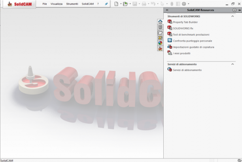
Task: Open the ? help menu
Action: coord(98,4)
